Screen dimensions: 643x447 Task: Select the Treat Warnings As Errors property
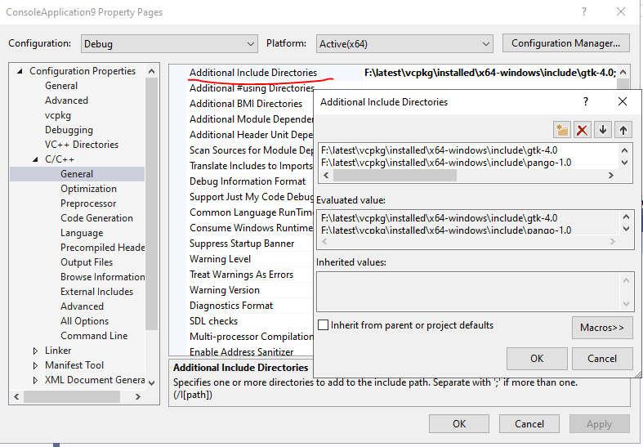pyautogui.click(x=241, y=275)
